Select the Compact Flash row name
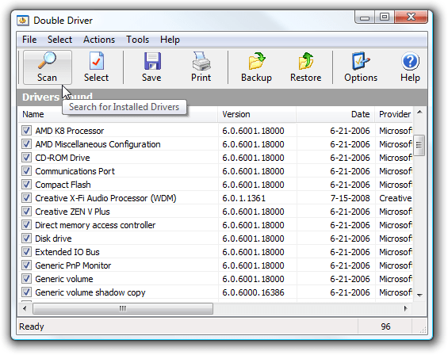Screen dimensions: 448x355 tap(63, 185)
